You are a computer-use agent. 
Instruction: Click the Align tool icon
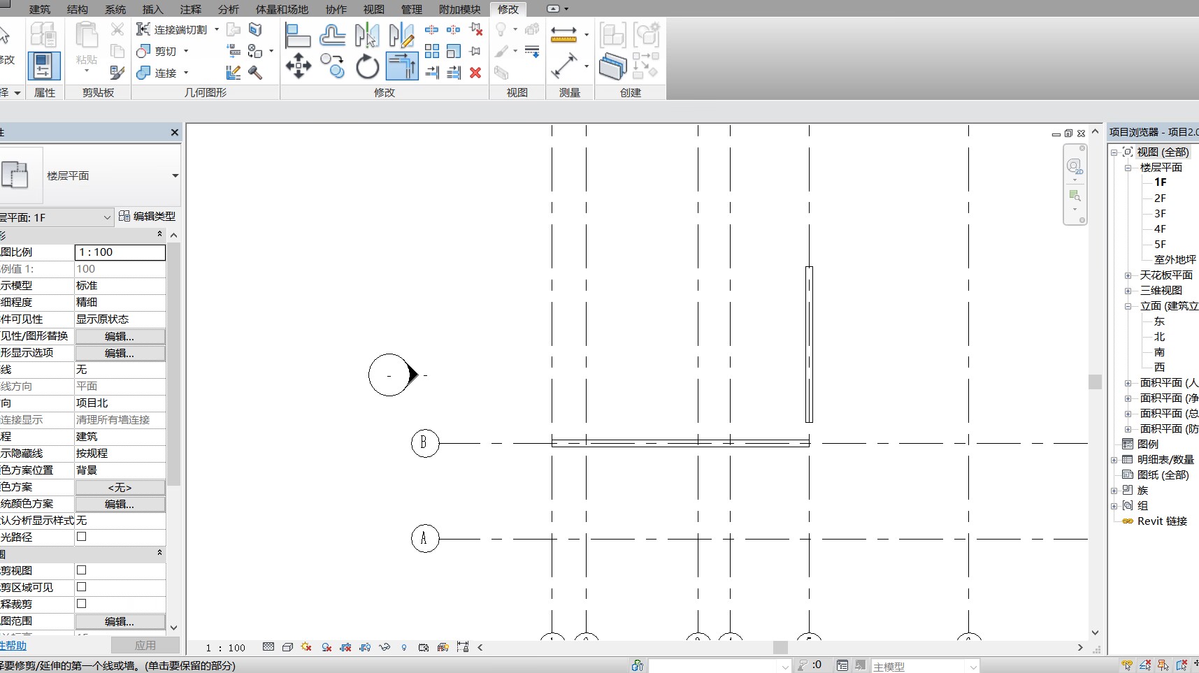click(298, 35)
